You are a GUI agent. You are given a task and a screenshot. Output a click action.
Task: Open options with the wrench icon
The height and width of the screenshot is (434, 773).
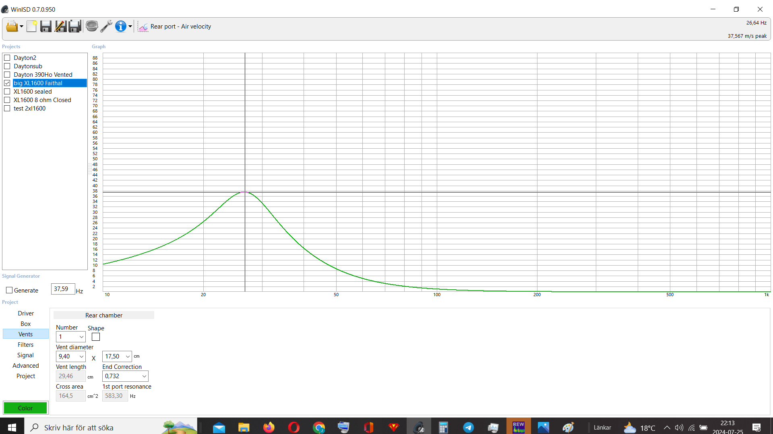coord(106,27)
